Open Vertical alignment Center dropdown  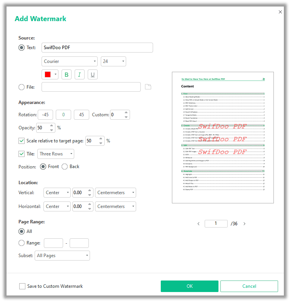click(x=57, y=193)
